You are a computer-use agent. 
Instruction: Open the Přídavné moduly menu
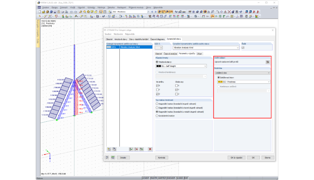[136, 7]
